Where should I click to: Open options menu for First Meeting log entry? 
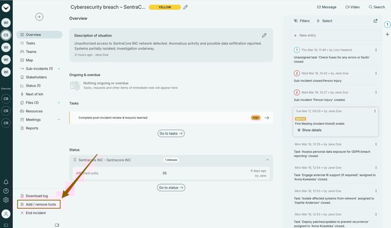click(x=375, y=111)
